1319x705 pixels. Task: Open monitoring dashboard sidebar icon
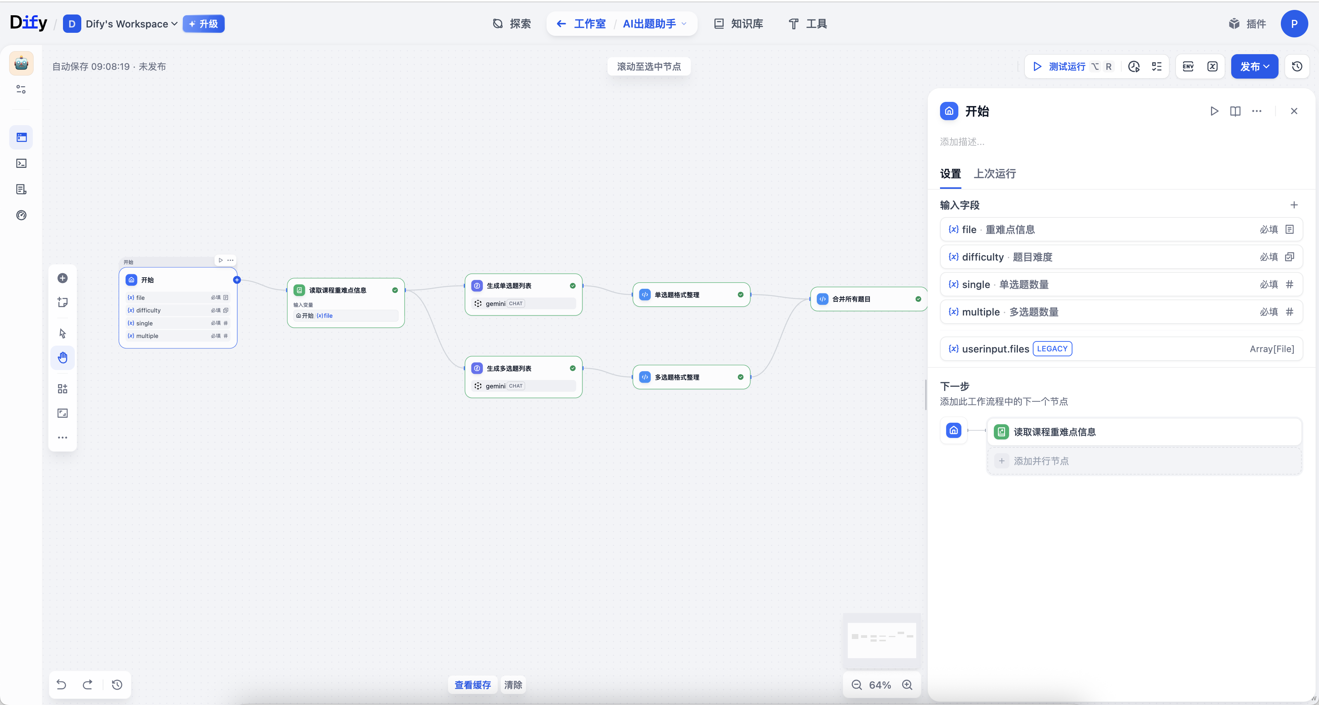(x=21, y=215)
